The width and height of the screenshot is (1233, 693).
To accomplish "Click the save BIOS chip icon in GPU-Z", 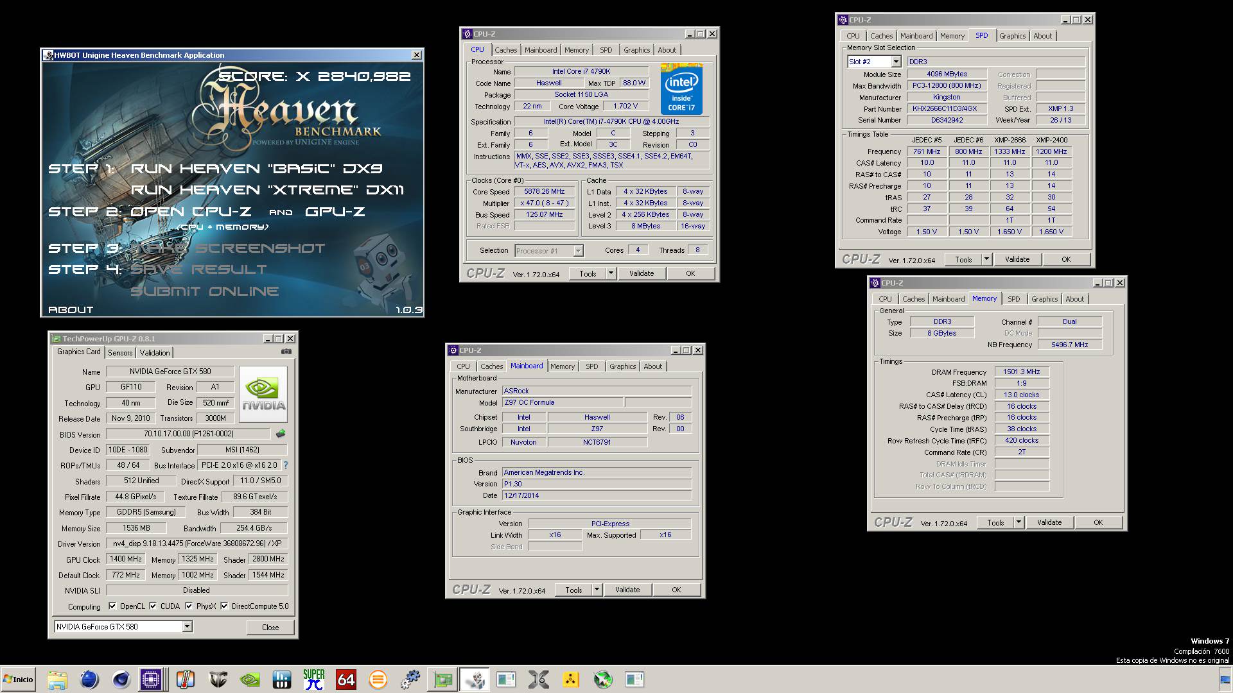I will pos(280,434).
